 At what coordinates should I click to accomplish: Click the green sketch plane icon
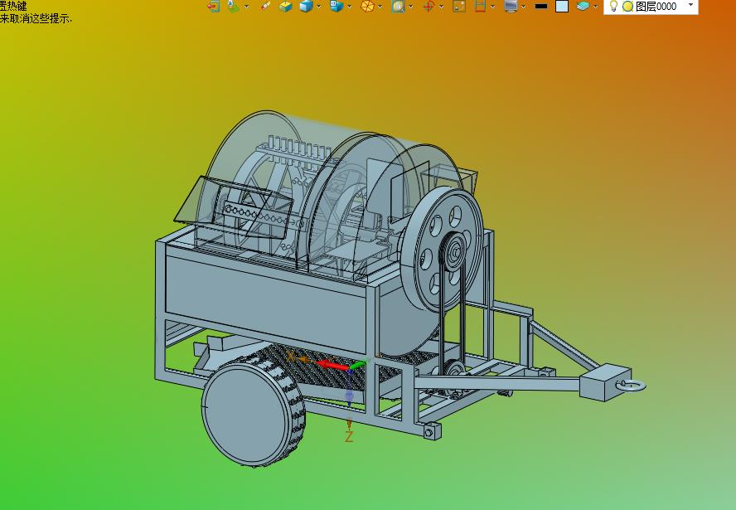coord(233,6)
